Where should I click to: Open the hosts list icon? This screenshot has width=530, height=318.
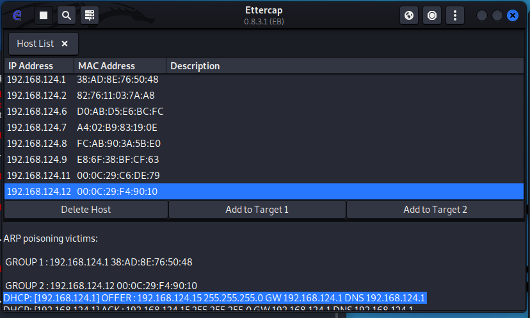coord(89,15)
